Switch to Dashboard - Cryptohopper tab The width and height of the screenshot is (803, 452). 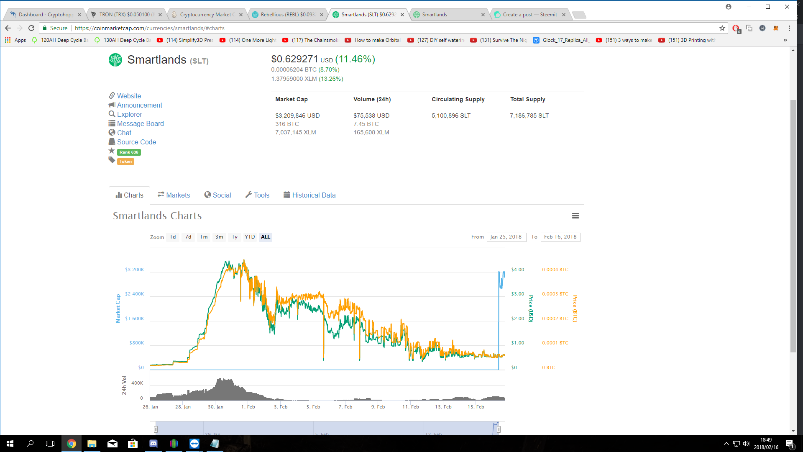tap(45, 15)
